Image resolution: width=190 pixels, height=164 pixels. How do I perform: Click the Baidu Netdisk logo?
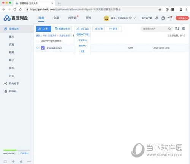click(16, 18)
